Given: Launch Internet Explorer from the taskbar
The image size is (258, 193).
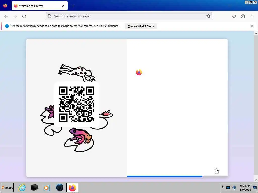Looking at the screenshot, I should (x=22, y=188).
